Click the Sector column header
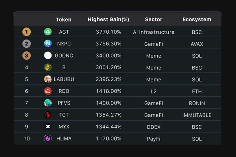 click(153, 19)
